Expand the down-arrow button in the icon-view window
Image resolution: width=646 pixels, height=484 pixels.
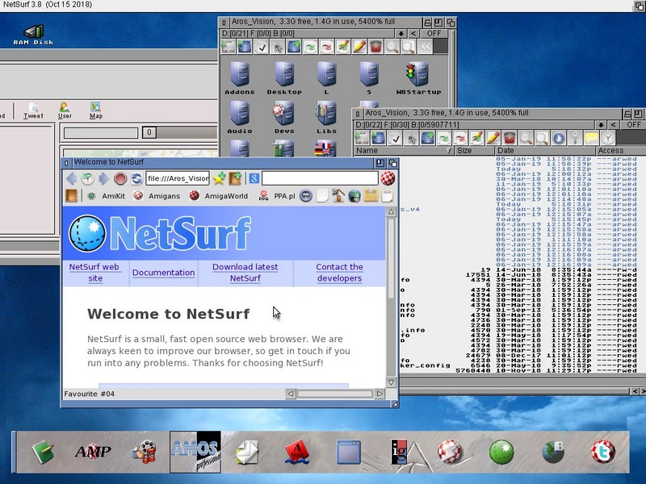coord(401,34)
